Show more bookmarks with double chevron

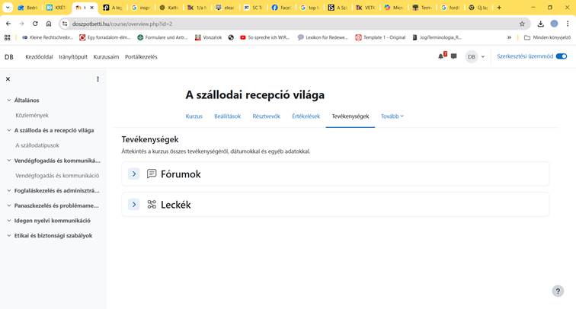pyautogui.click(x=509, y=37)
